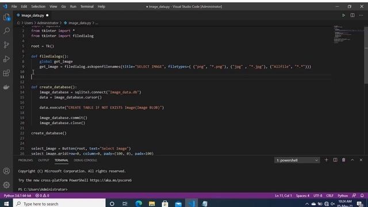Open editor More Actions ellipsis
368x207 pixels.
point(361,16)
